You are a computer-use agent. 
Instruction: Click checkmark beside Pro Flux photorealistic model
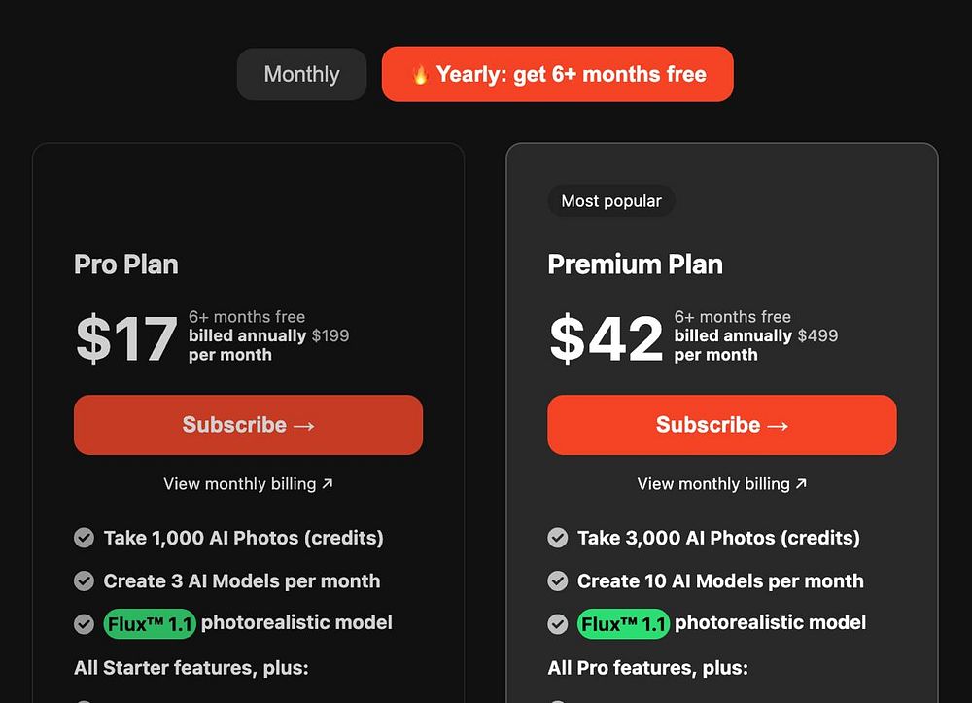point(85,624)
